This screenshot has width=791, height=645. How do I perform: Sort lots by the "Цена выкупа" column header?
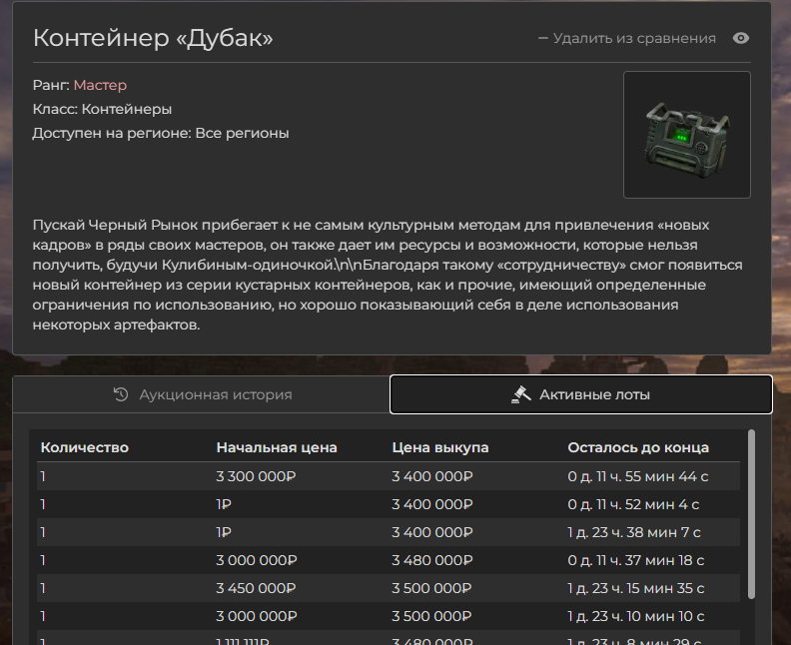coord(440,447)
